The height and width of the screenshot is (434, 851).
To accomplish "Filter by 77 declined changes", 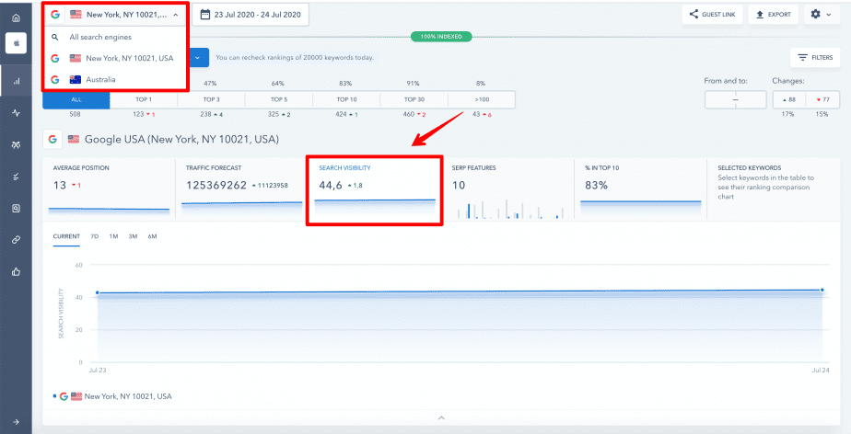I will pos(822,99).
